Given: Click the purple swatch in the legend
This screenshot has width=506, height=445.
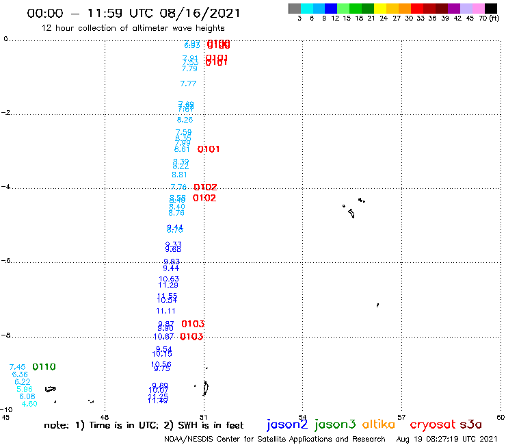Looking at the screenshot, I should click(x=454, y=8).
